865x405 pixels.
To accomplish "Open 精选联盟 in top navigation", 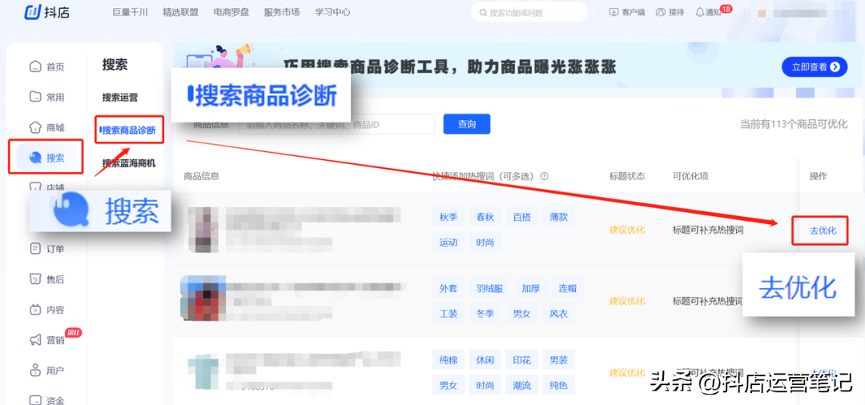I will click(x=181, y=12).
